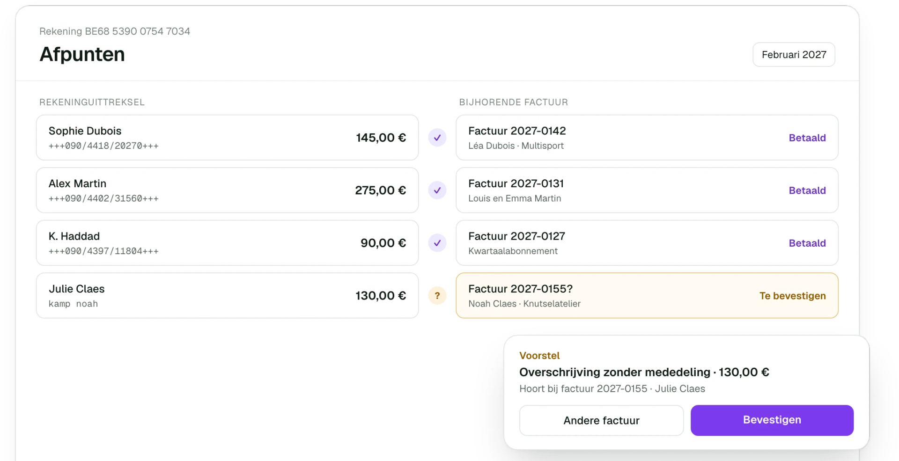
Task: Click the REKENINGUITTREKSEL column header
Action: tap(92, 102)
